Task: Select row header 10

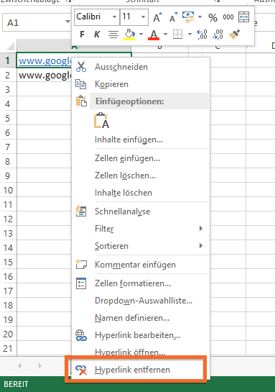Action: click(x=8, y=191)
